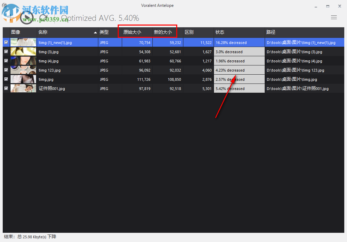
Task: Click new size value 108,850
Action: point(175,79)
